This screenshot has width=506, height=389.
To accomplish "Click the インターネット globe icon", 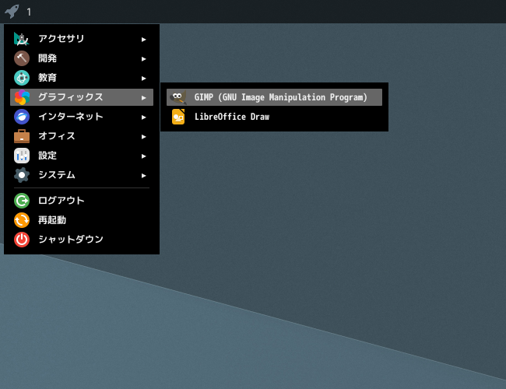I will coord(22,117).
